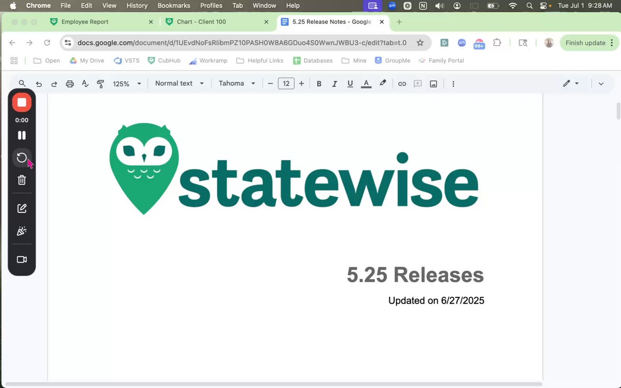This screenshot has width=621, height=388.
Task: Open the CubHub bookmark
Action: 164,61
